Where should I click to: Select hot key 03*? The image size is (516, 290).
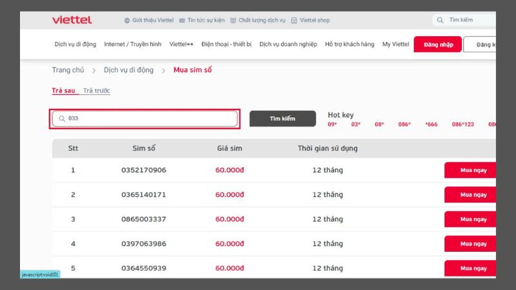click(x=356, y=124)
